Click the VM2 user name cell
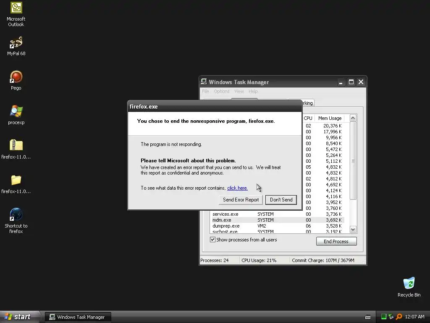This screenshot has width=430, height=323. pyautogui.click(x=262, y=226)
